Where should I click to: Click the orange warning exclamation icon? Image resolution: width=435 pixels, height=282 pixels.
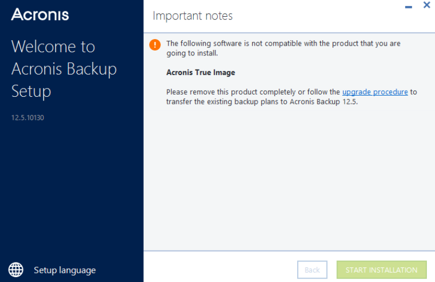click(x=155, y=45)
